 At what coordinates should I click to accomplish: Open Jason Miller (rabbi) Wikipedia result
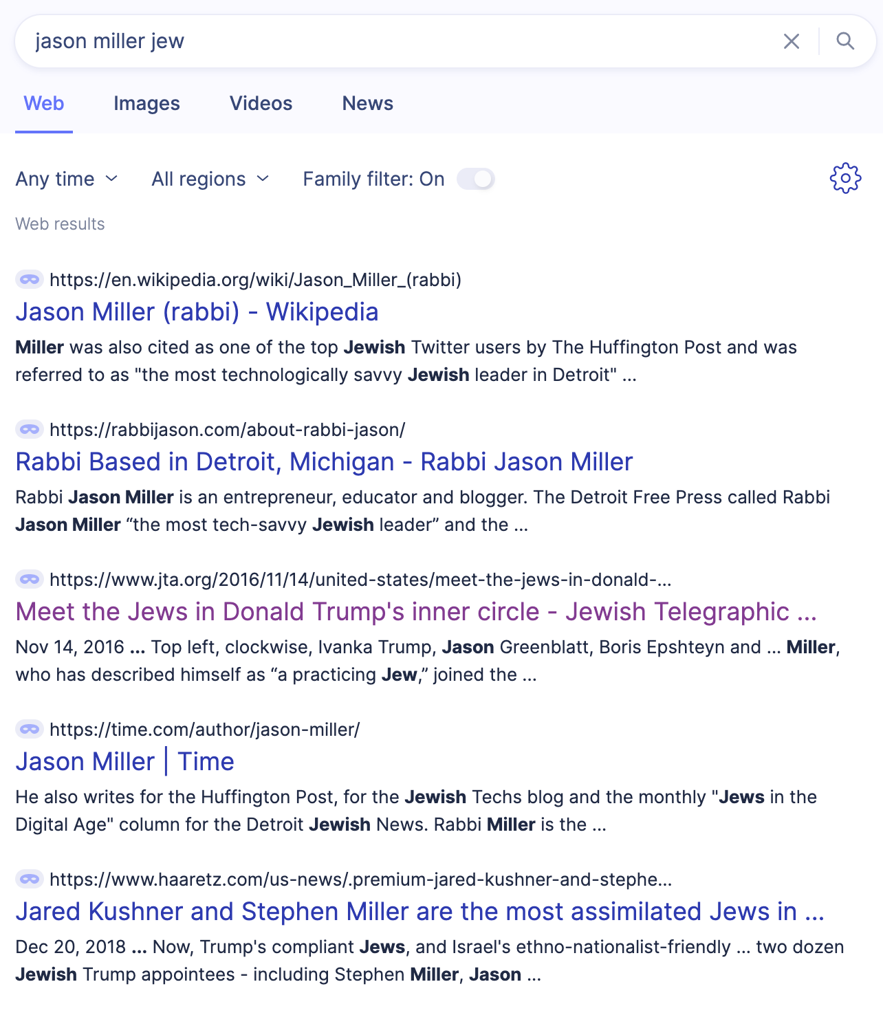coord(197,312)
